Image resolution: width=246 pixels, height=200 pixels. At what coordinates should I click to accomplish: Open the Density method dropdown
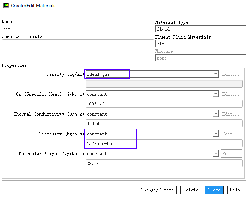coord(216,74)
